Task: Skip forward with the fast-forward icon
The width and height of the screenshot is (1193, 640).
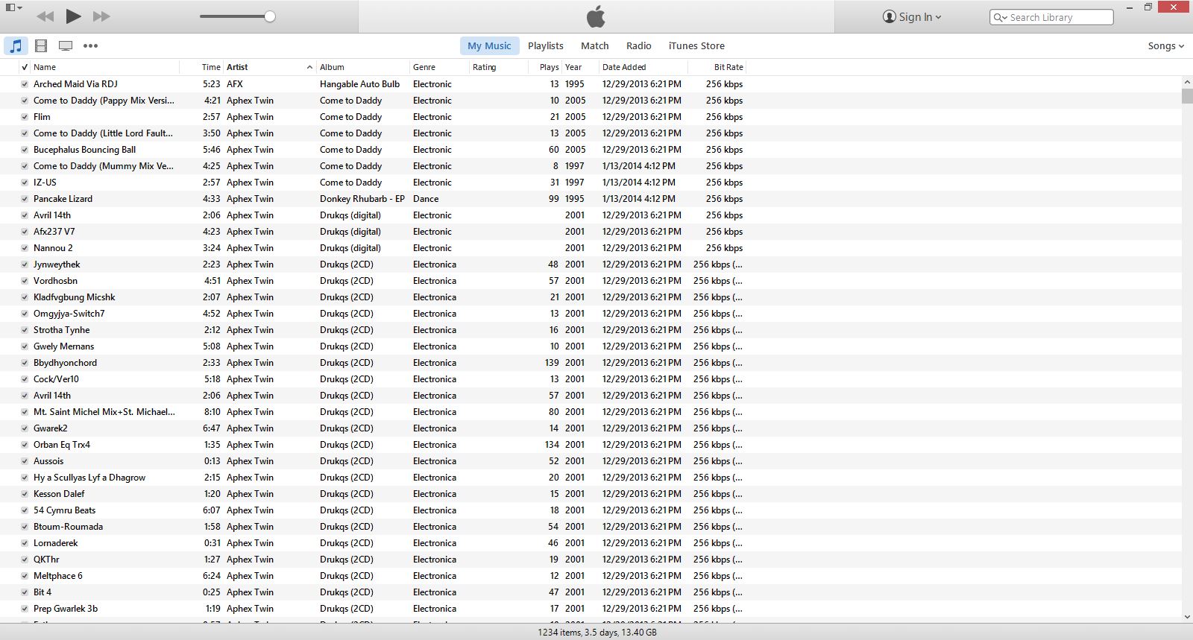Action: tap(101, 16)
